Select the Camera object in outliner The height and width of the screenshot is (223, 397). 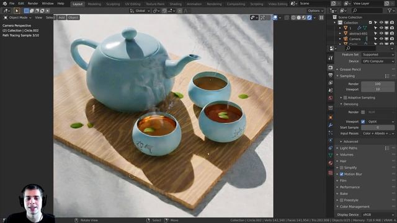[x=355, y=39]
